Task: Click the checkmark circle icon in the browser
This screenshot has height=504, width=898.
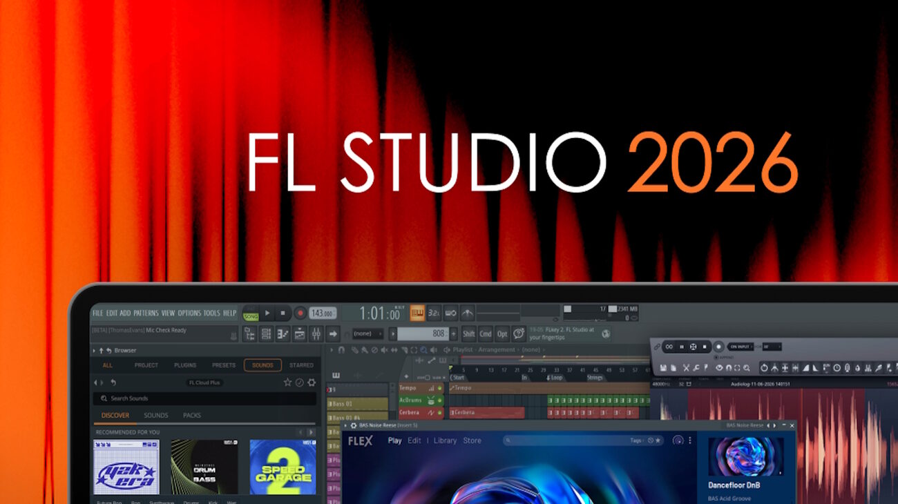Action: coord(300,382)
